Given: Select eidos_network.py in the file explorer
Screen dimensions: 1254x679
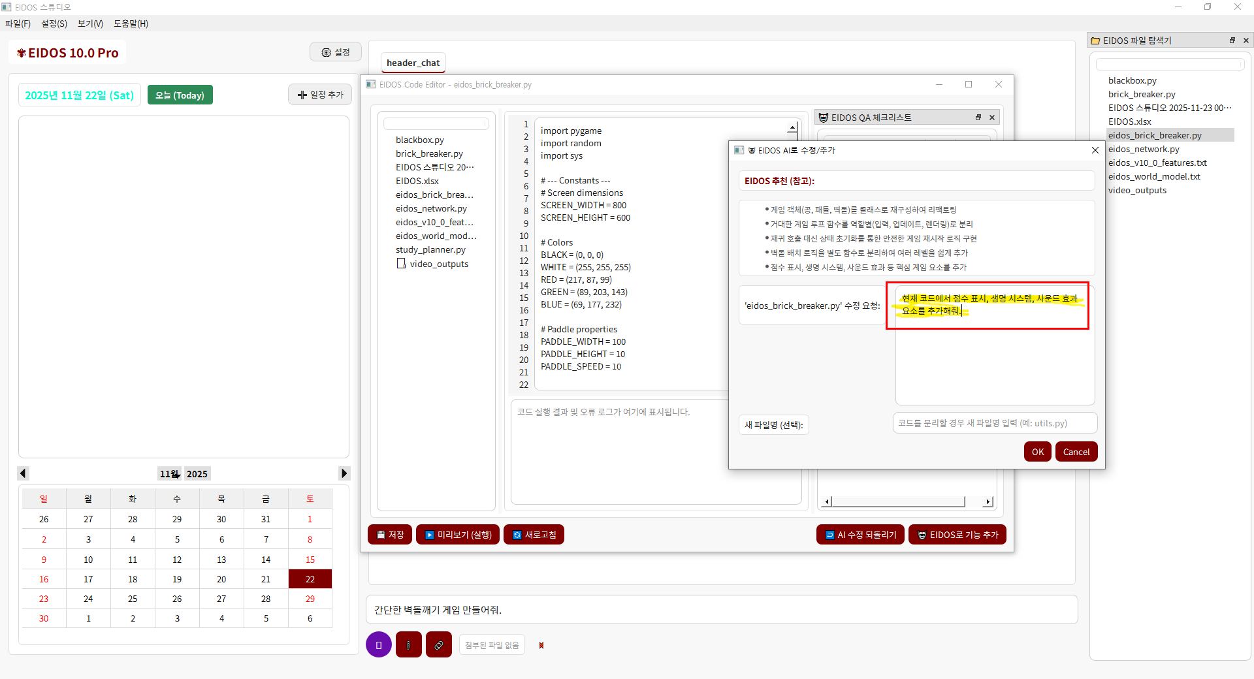Looking at the screenshot, I should (1144, 149).
